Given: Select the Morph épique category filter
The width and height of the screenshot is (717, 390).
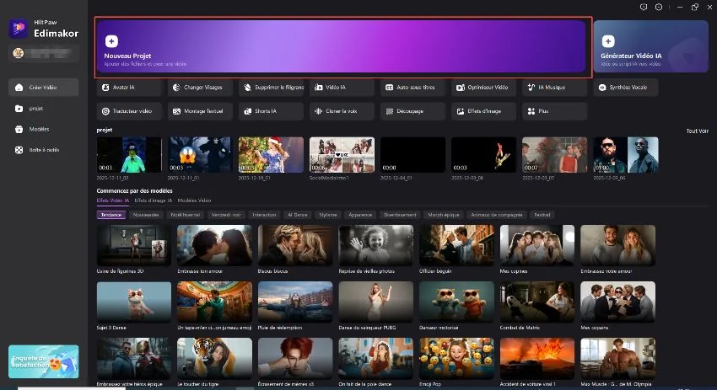Looking at the screenshot, I should coord(444,215).
